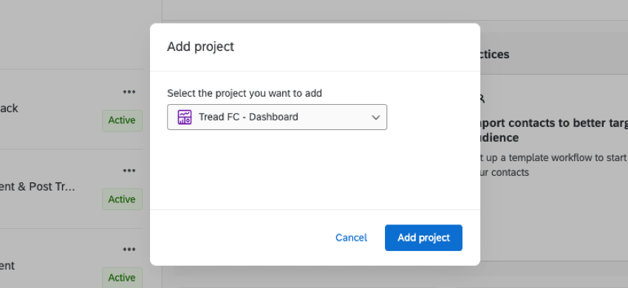The width and height of the screenshot is (628, 288).
Task: Open the Tread FC - Dashboard combo box
Action: pyautogui.click(x=277, y=117)
